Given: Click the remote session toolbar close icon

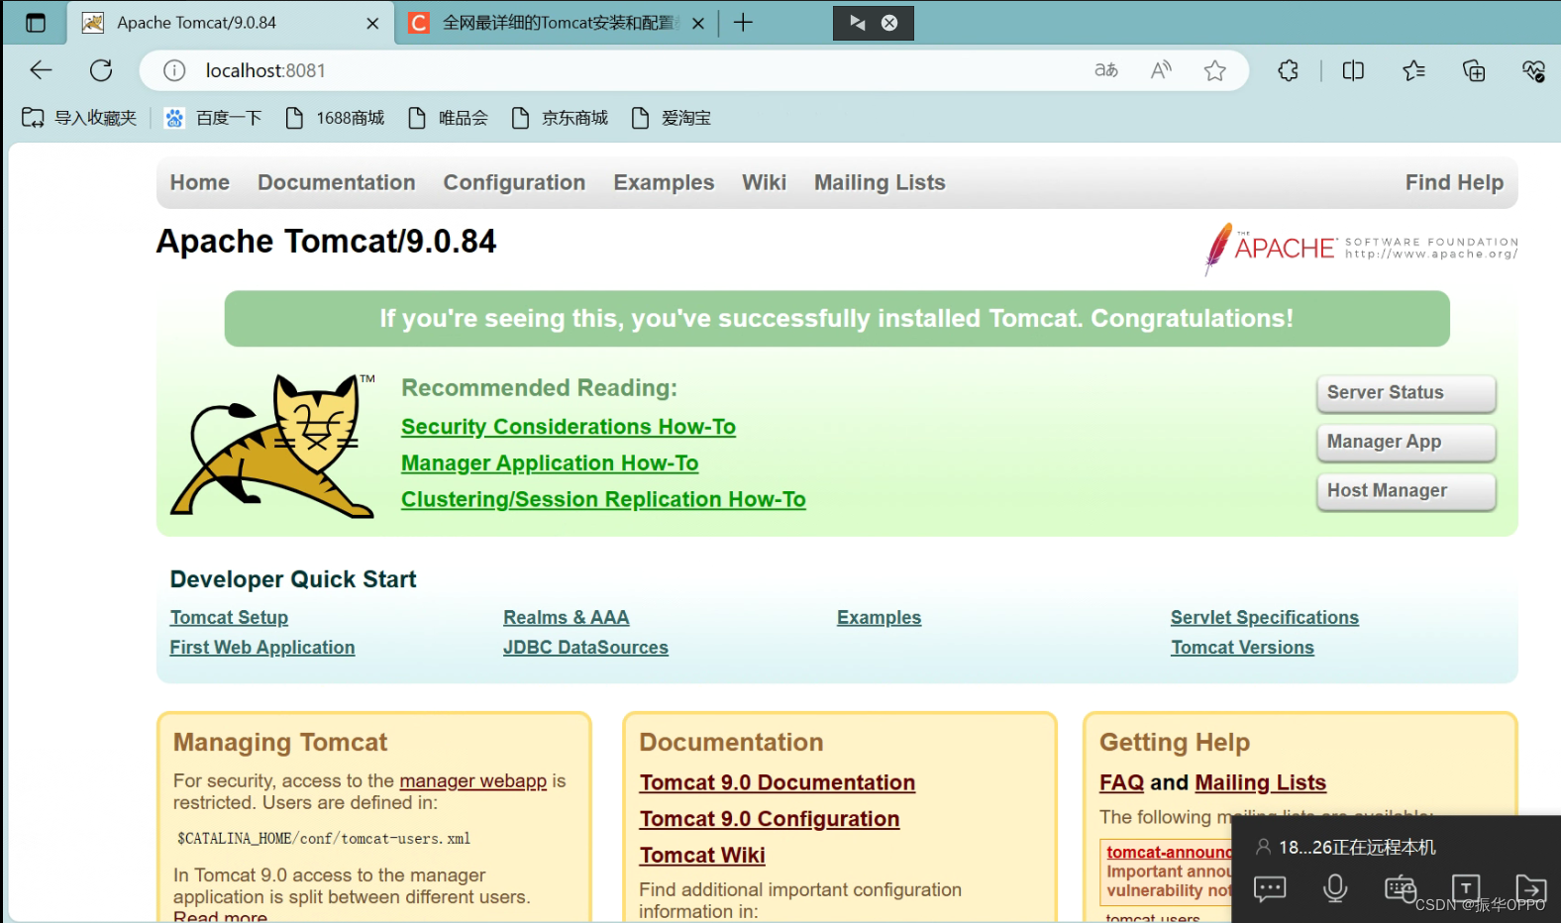Looking at the screenshot, I should [889, 23].
